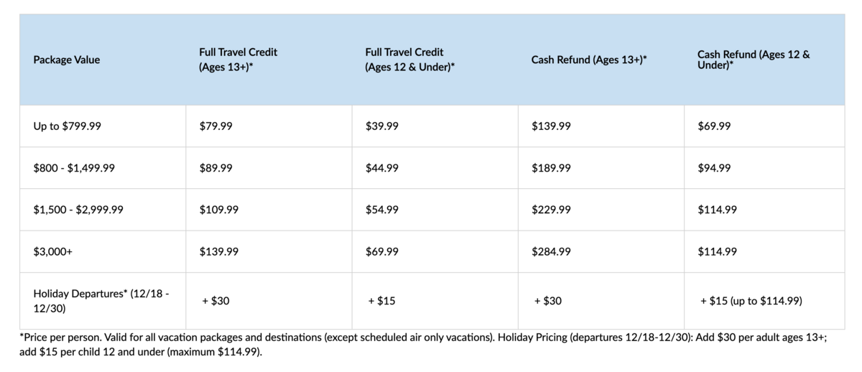
Task: Click the Holiday Departures row label
Action: (101, 300)
